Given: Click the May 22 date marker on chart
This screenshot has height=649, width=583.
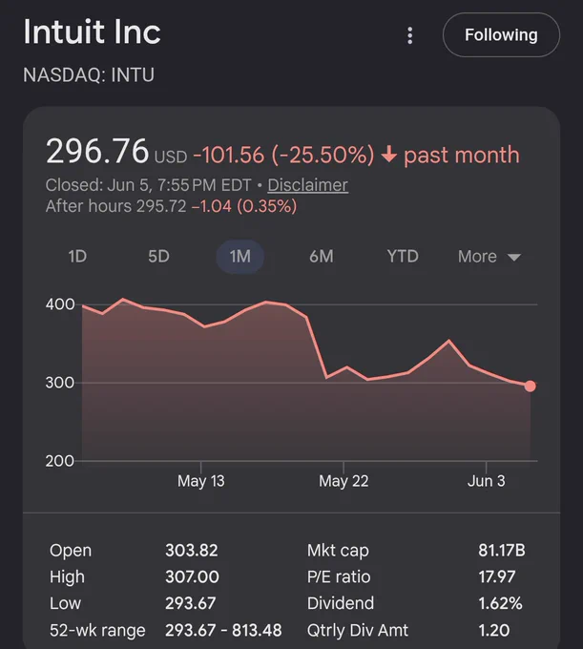Looking at the screenshot, I should (344, 481).
